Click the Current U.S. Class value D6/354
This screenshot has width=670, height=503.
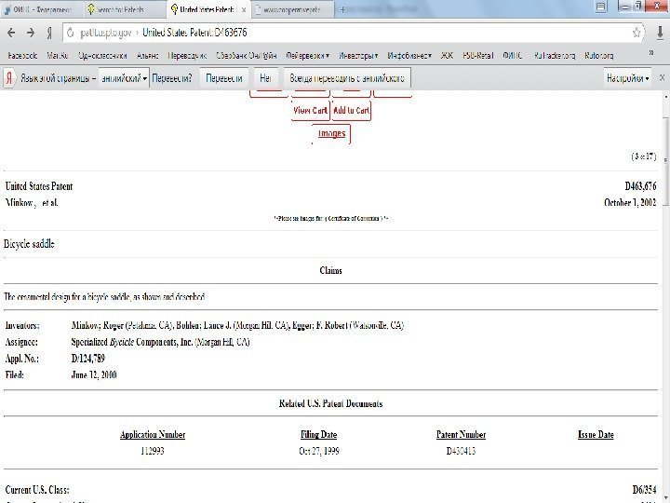tap(644, 490)
